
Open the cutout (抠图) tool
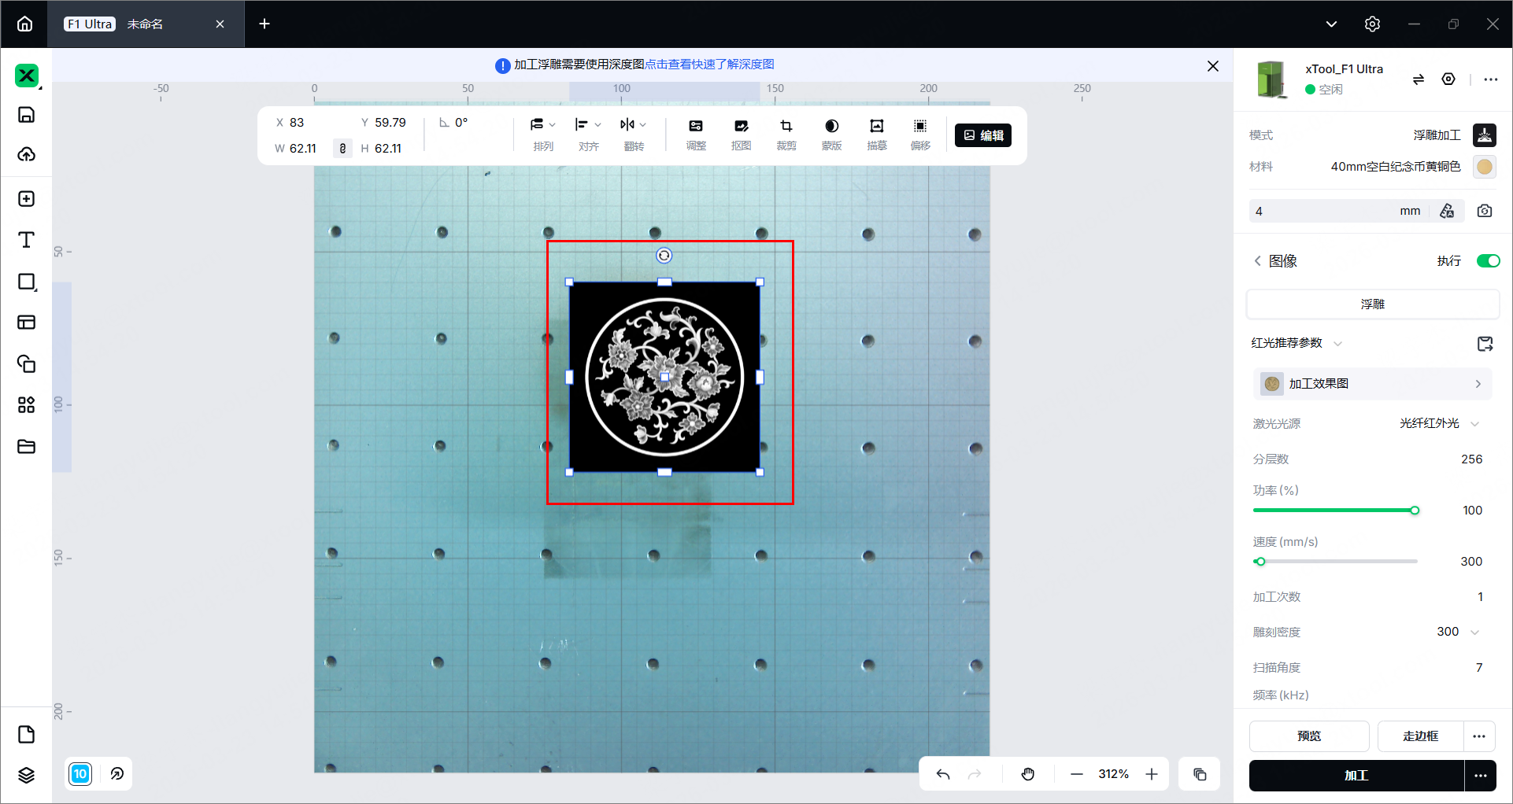coord(741,135)
